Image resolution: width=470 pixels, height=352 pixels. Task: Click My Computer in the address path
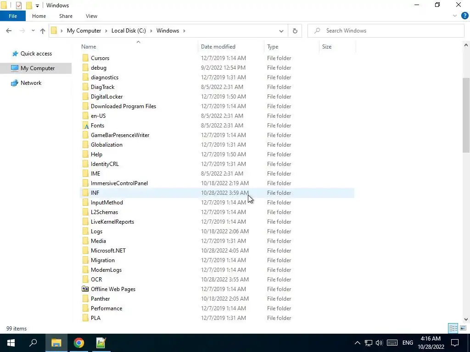click(84, 31)
